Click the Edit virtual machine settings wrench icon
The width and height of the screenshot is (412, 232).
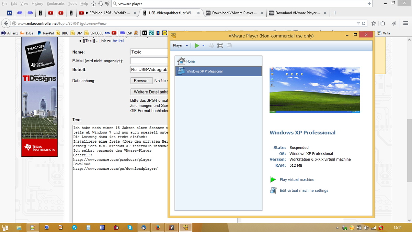[x=273, y=190]
